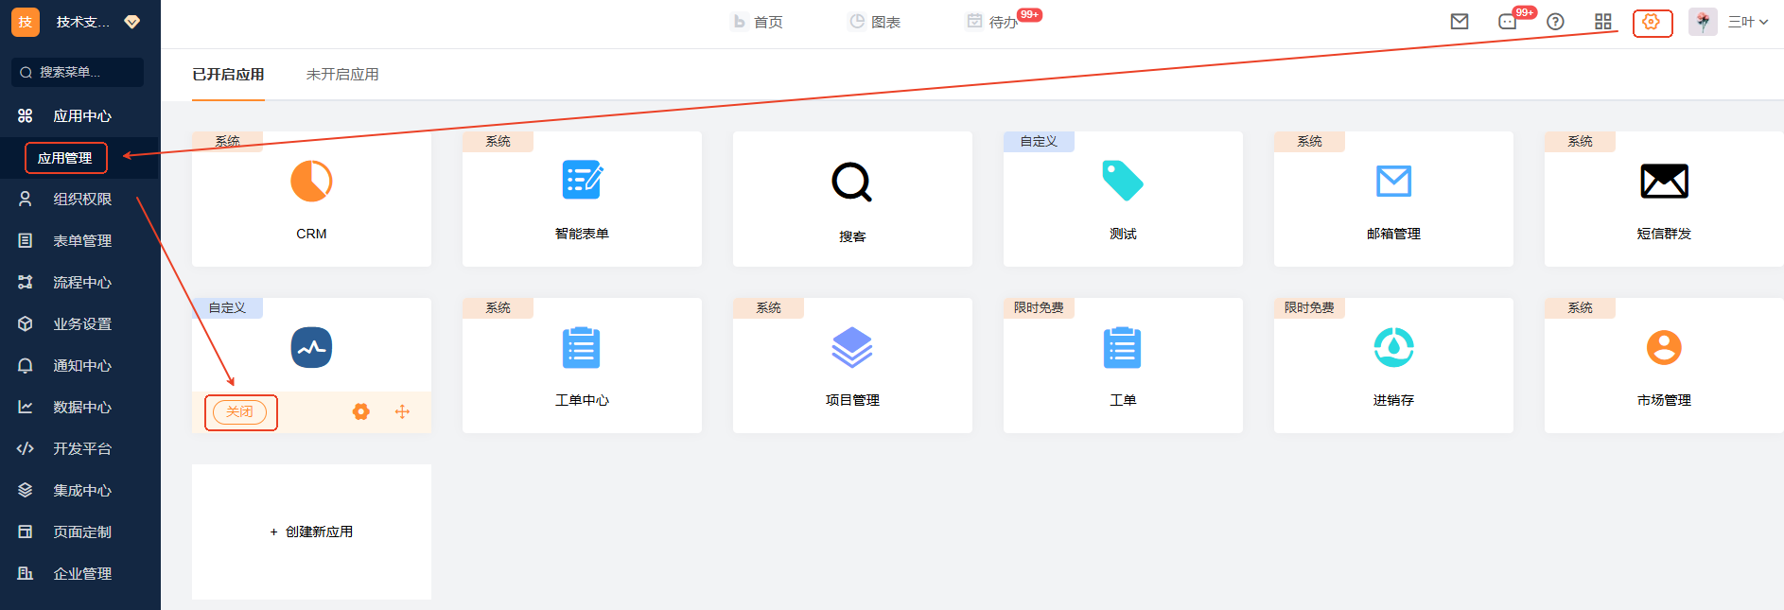1784x610 pixels.
Task: Click 创建新应用 to create an app
Action: click(311, 532)
